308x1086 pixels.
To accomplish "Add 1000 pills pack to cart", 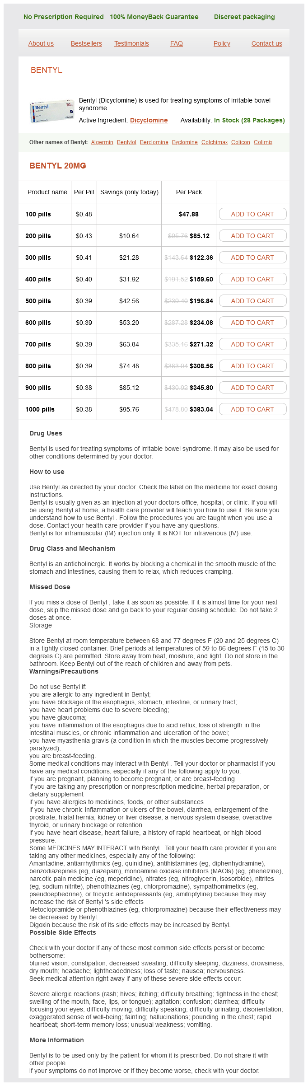I will tap(252, 409).
